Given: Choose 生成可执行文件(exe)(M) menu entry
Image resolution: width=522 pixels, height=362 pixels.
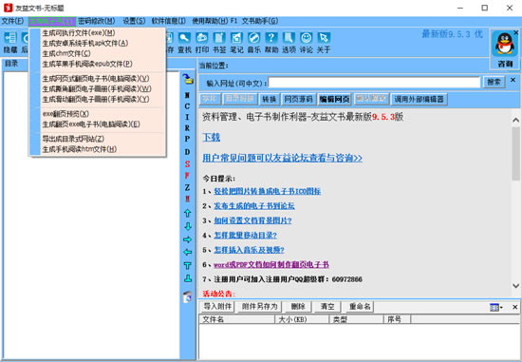Looking at the screenshot, I should point(79,32).
